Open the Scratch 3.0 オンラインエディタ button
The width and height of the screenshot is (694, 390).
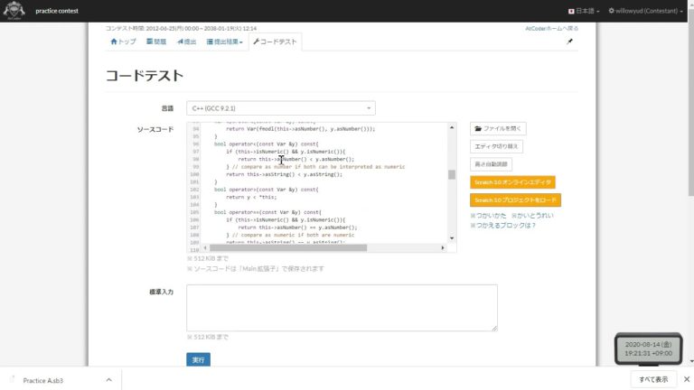coord(512,182)
